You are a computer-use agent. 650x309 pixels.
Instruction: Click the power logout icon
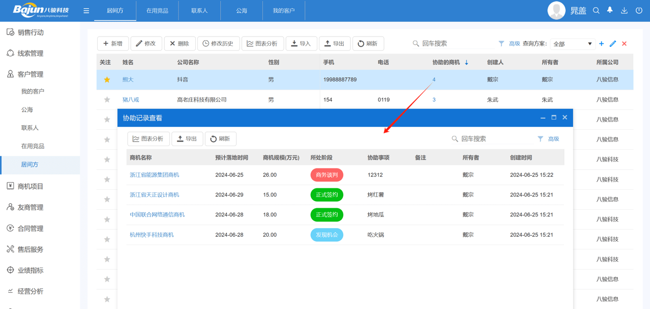[639, 10]
